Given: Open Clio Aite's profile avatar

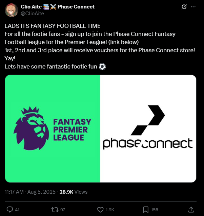Looking at the screenshot, I should 12,10.
